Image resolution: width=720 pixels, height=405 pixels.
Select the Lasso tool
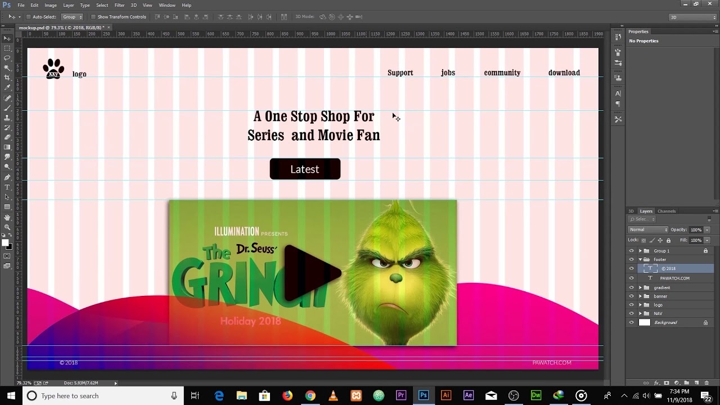pyautogui.click(x=7, y=58)
